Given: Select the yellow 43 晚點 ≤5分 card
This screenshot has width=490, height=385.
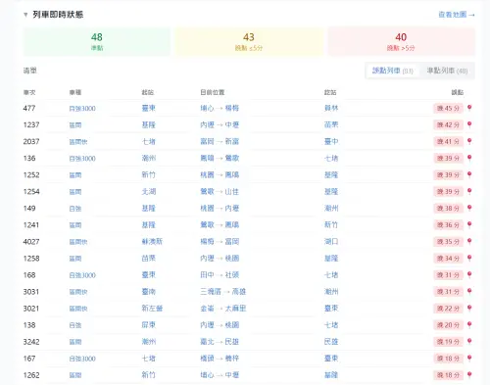Looking at the screenshot, I should click(x=249, y=42).
